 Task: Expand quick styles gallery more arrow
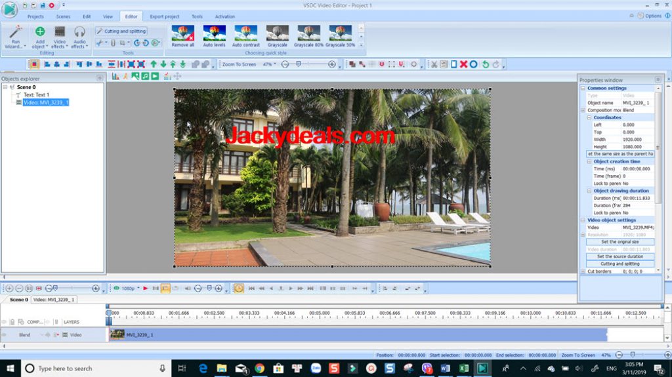[362, 45]
